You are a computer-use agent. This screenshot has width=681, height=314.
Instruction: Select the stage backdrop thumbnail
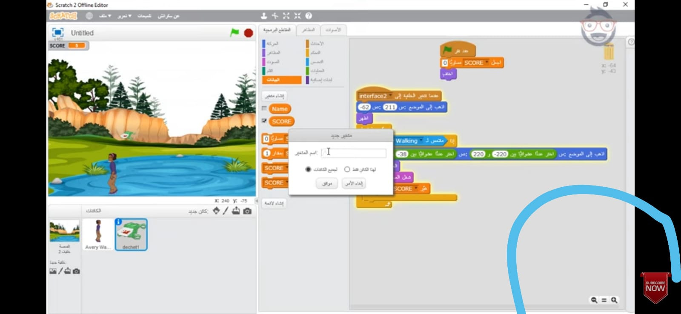tap(64, 231)
